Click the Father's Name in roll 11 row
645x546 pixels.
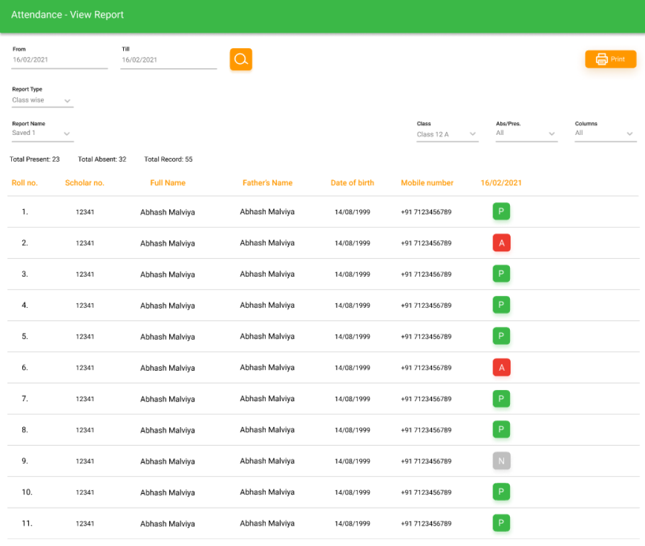[268, 523]
